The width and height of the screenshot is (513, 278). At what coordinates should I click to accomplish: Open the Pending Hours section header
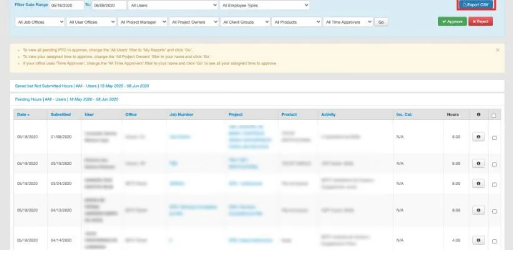[66, 99]
